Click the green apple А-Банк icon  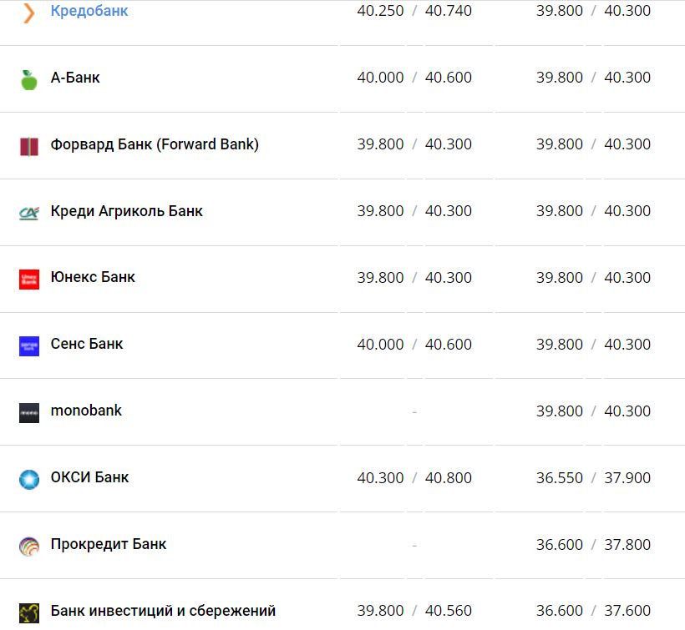point(29,79)
